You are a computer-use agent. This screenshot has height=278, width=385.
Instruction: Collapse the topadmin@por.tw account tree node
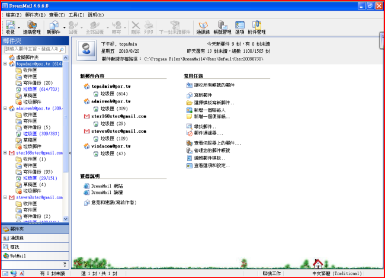pos(5,63)
